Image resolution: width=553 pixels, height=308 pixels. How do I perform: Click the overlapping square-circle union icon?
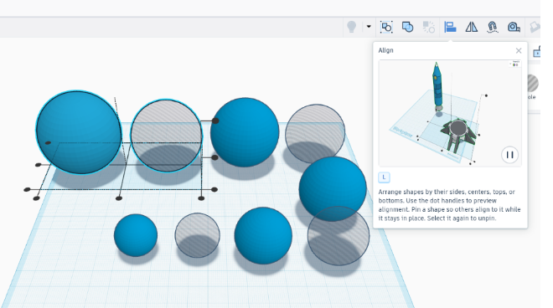click(x=408, y=27)
